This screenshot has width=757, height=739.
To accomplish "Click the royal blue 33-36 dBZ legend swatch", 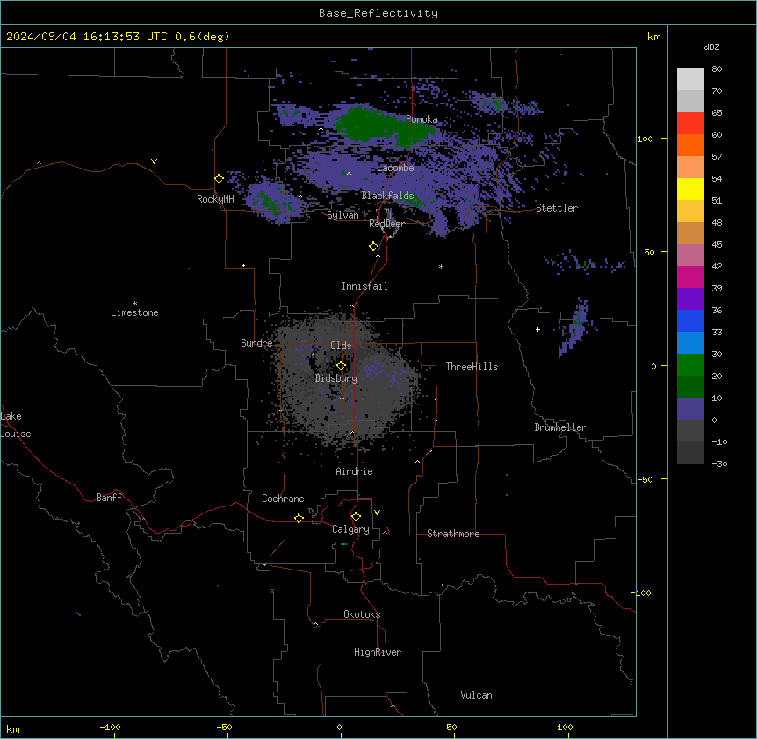I will 690,320.
